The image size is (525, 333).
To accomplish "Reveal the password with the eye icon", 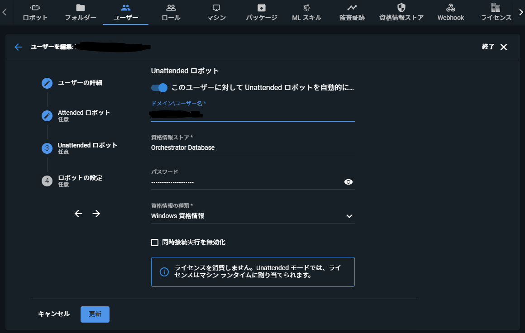I will (348, 181).
